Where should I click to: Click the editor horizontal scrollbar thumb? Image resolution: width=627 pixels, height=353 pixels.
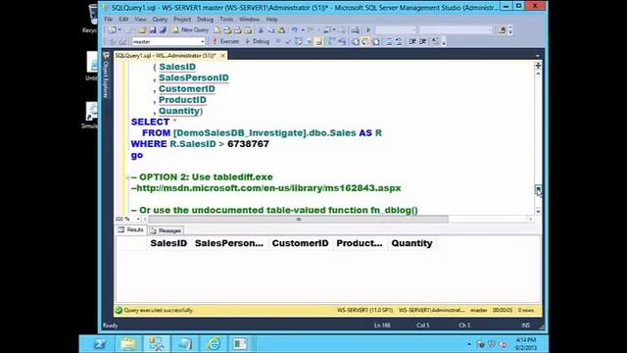click(299, 219)
